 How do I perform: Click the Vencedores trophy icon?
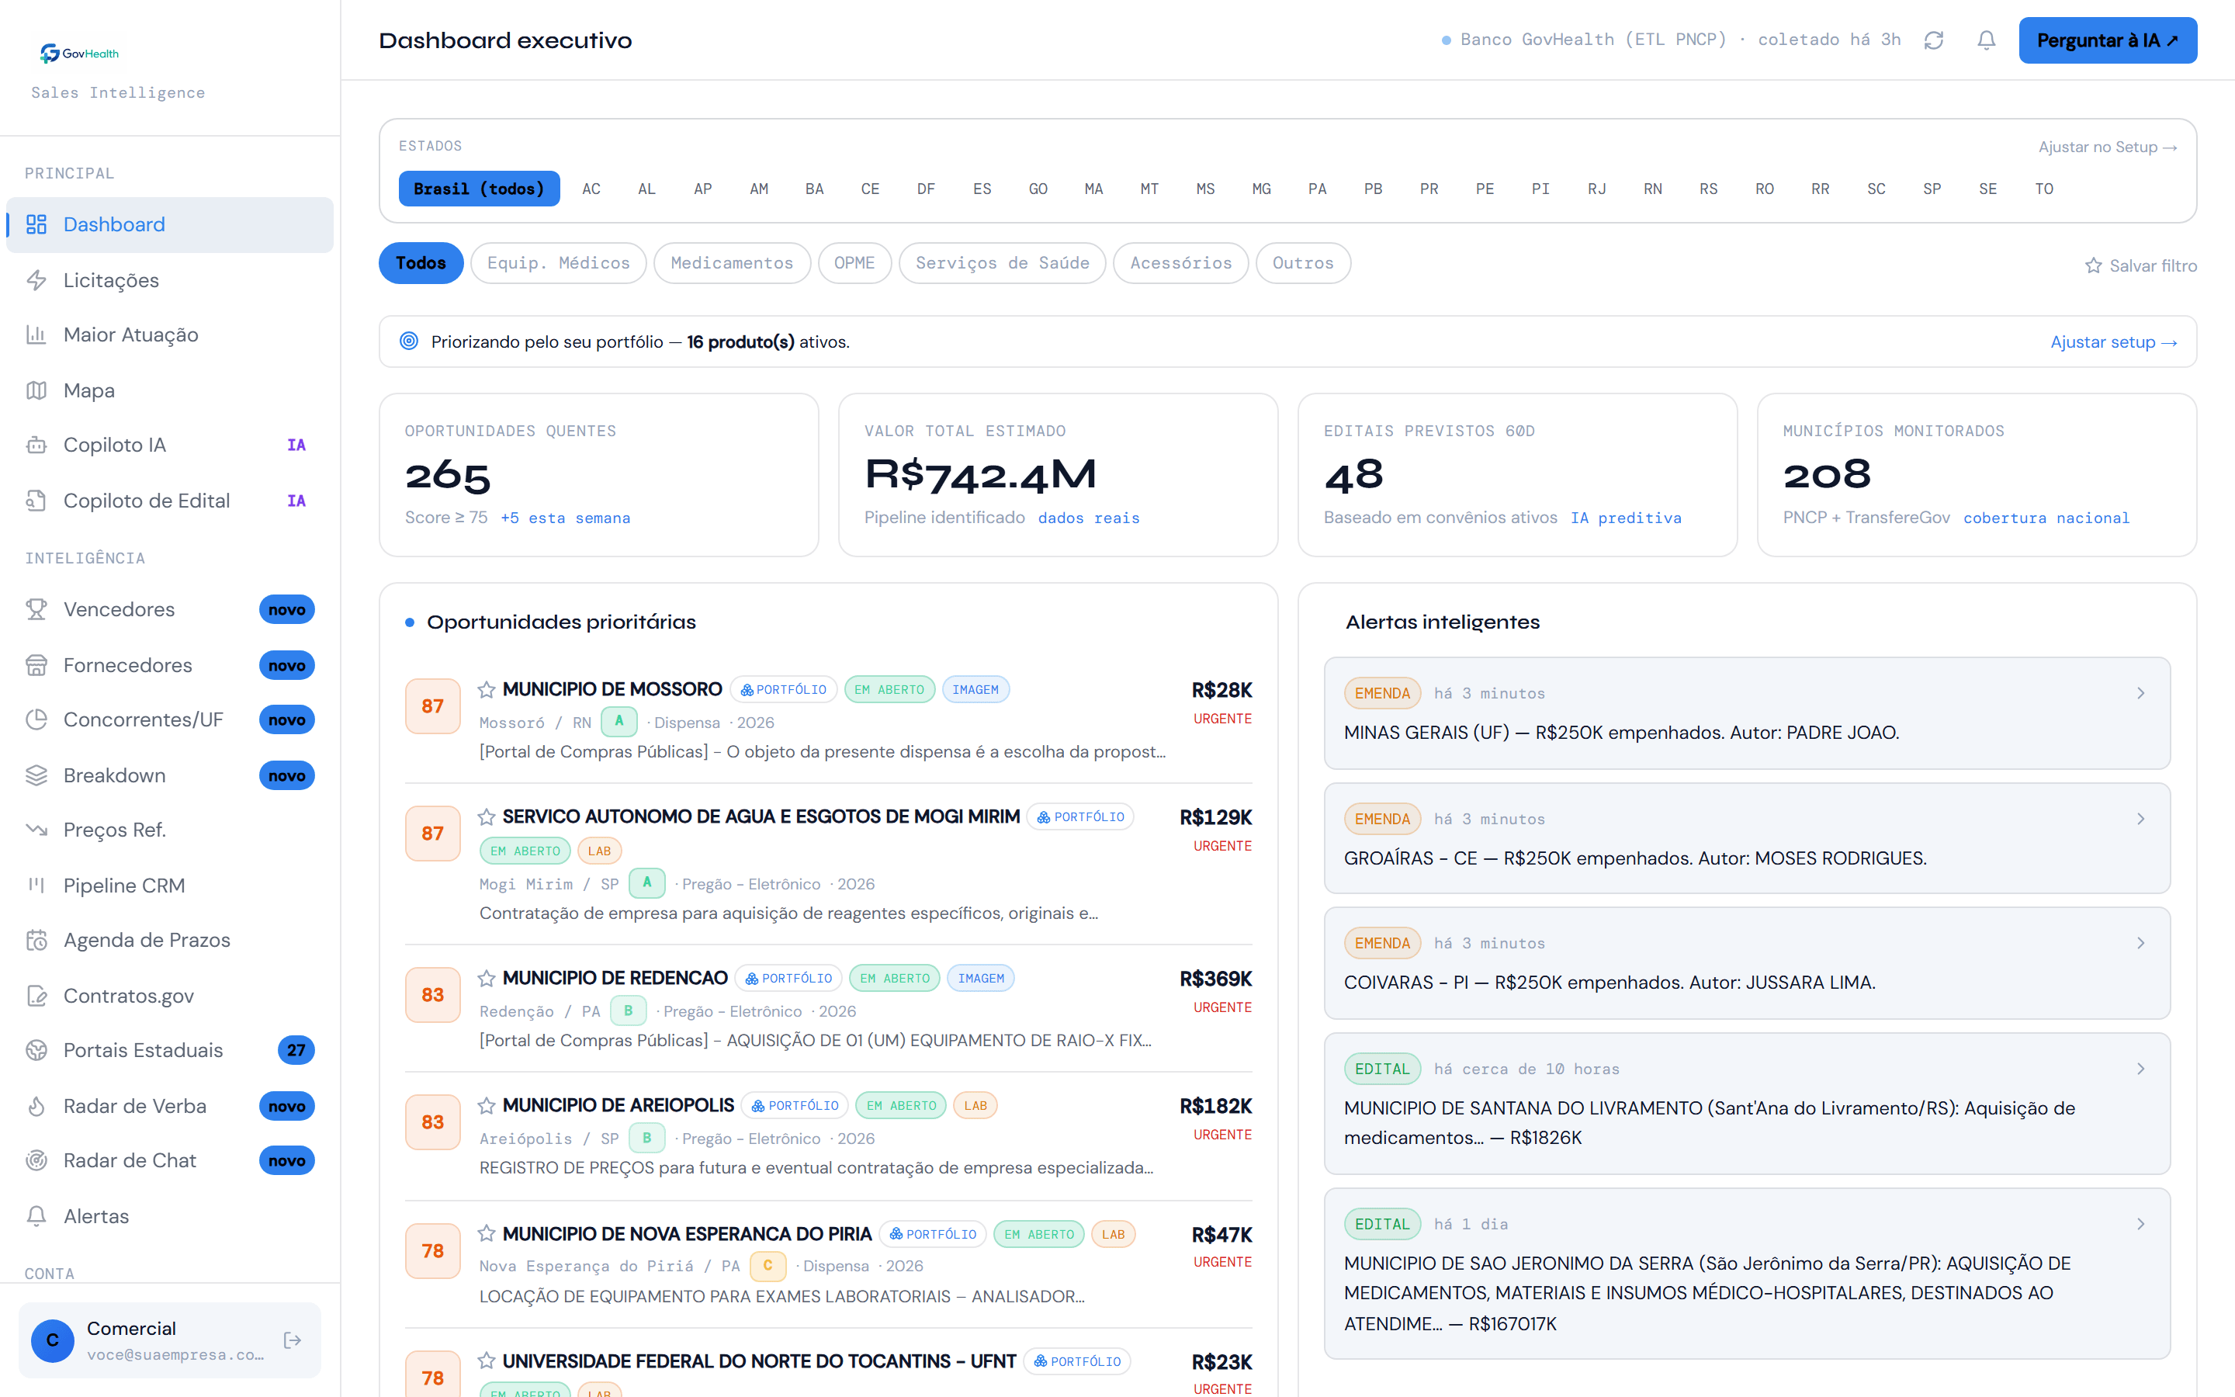click(x=36, y=610)
